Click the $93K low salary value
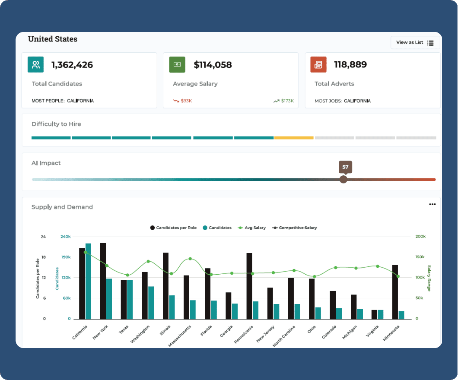 point(186,101)
